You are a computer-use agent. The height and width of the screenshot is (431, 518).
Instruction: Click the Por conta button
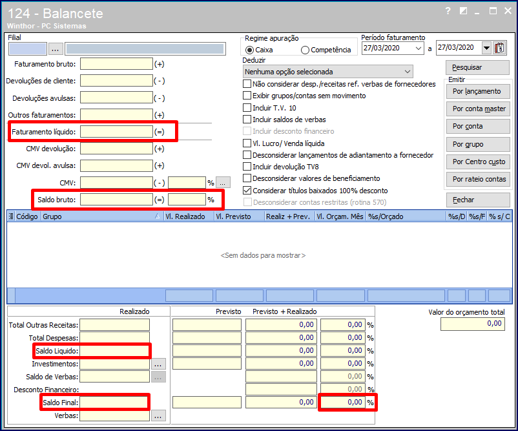tap(478, 126)
